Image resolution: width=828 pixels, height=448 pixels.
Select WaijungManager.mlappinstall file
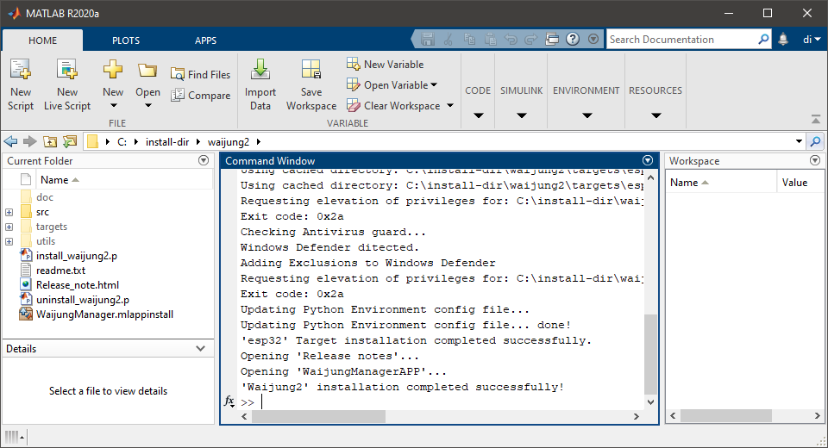click(104, 314)
